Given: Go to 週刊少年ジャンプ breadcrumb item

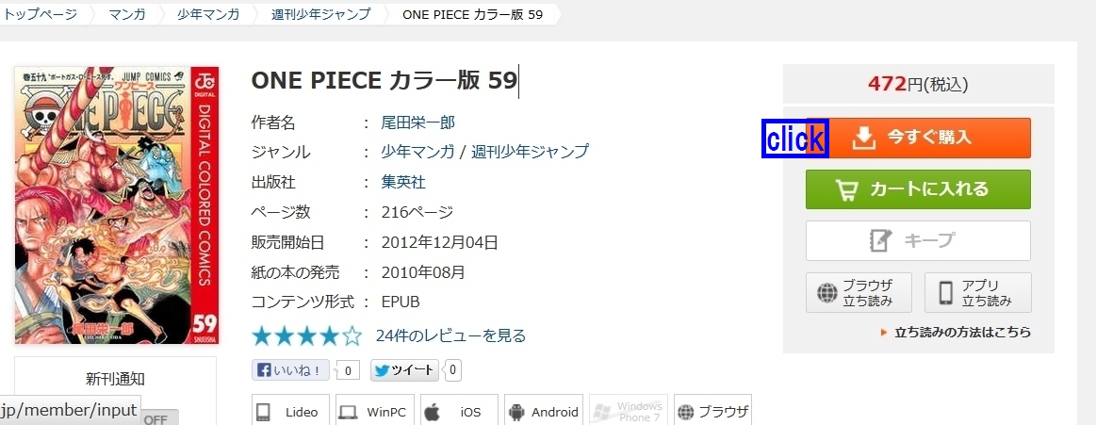Looking at the screenshot, I should click(x=320, y=14).
